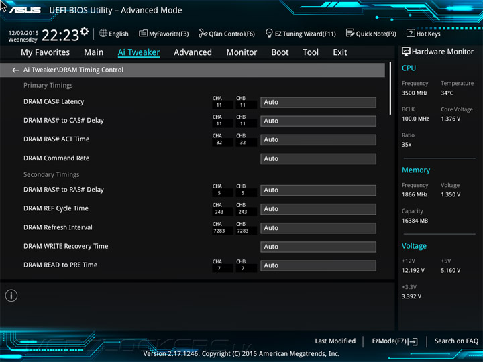The height and width of the screenshot is (362, 483).
Task: Click +3.3V reading 3.392 V
Action: [x=411, y=296]
